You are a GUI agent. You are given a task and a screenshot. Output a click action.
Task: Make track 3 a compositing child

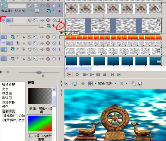(60, 26)
